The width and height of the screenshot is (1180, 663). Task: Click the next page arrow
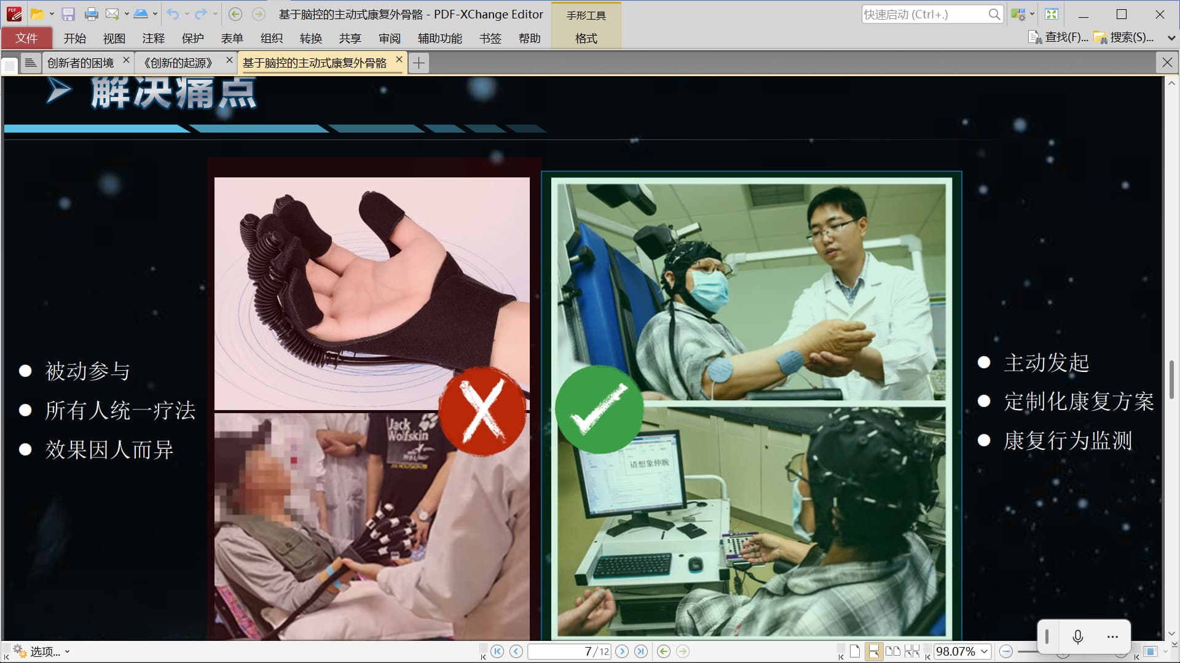coord(622,651)
